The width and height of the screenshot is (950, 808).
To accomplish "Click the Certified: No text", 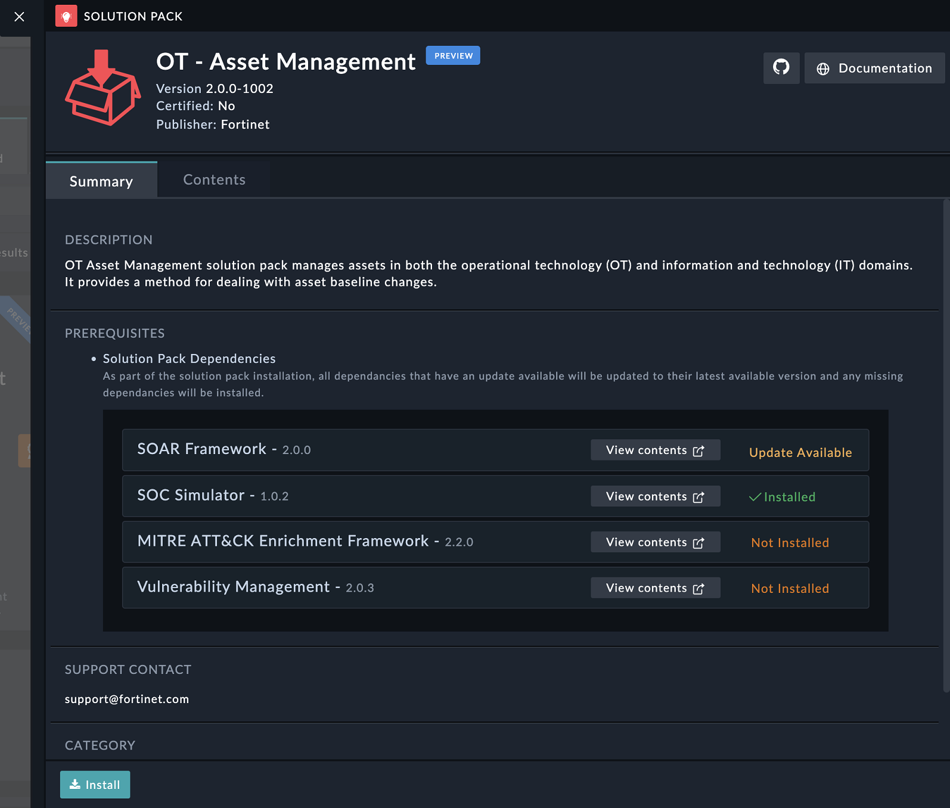I will [x=195, y=106].
